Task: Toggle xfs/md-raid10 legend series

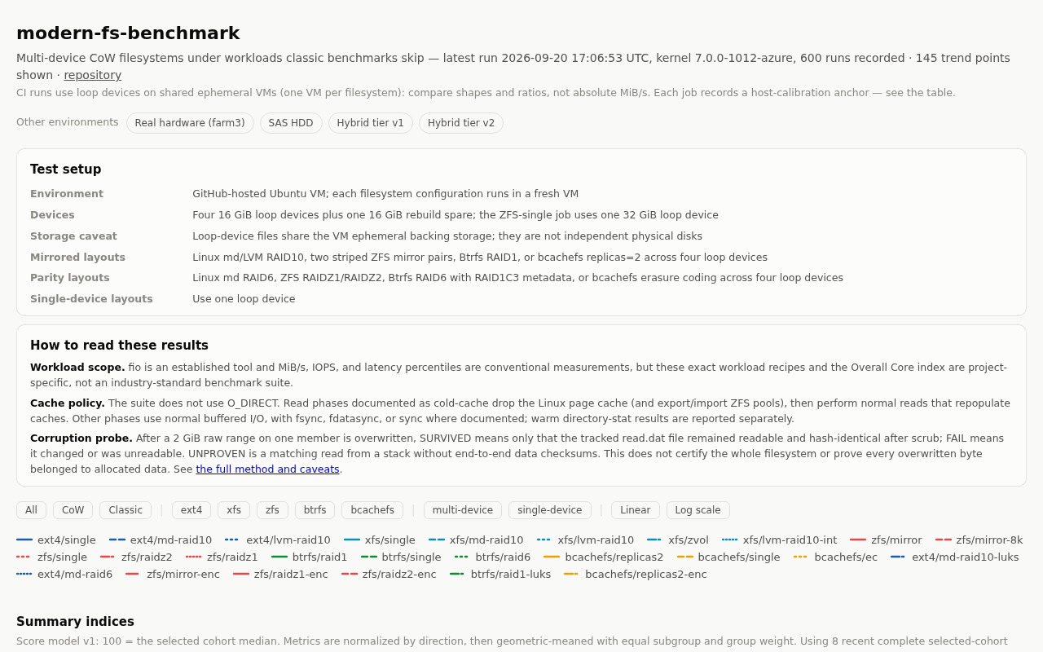Action: (476, 540)
